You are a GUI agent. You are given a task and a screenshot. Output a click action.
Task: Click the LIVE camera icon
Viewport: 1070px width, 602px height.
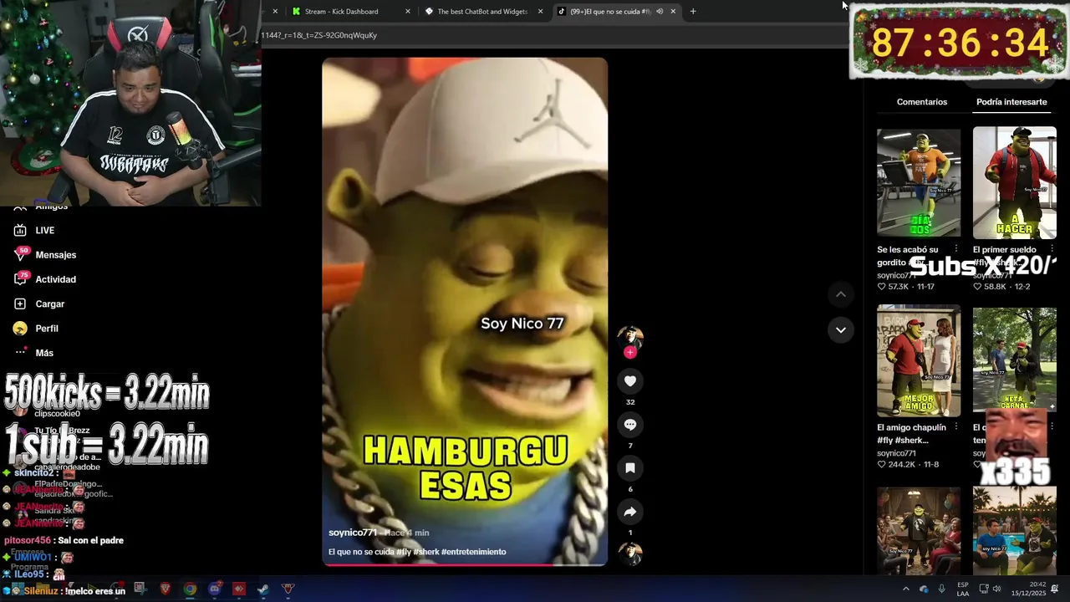click(x=20, y=230)
